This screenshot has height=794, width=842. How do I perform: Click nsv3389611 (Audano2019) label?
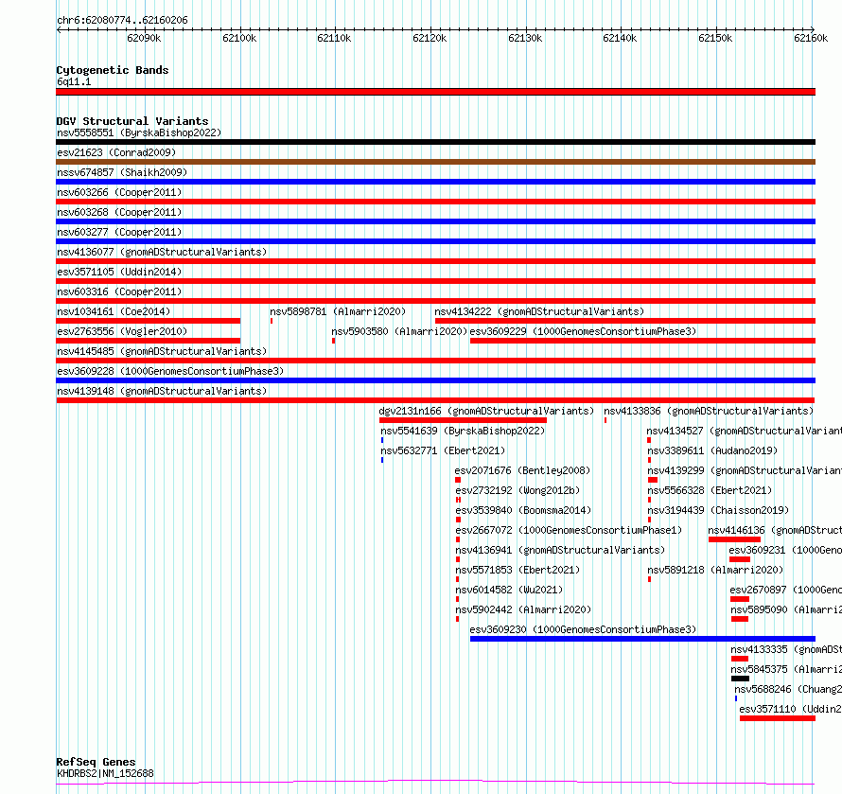712,450
